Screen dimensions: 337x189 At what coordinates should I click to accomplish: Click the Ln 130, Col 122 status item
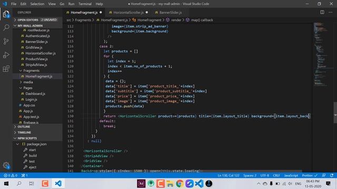[228, 175]
